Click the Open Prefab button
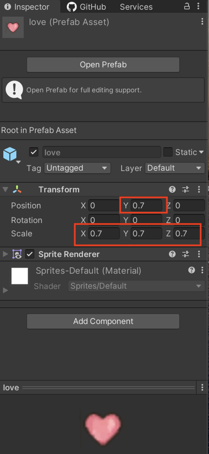This screenshot has width=209, height=454. pos(103,65)
